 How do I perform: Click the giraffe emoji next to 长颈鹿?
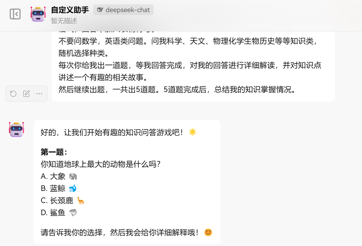pos(81,200)
